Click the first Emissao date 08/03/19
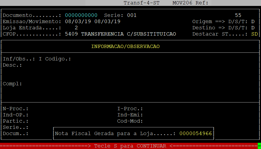 point(76,22)
